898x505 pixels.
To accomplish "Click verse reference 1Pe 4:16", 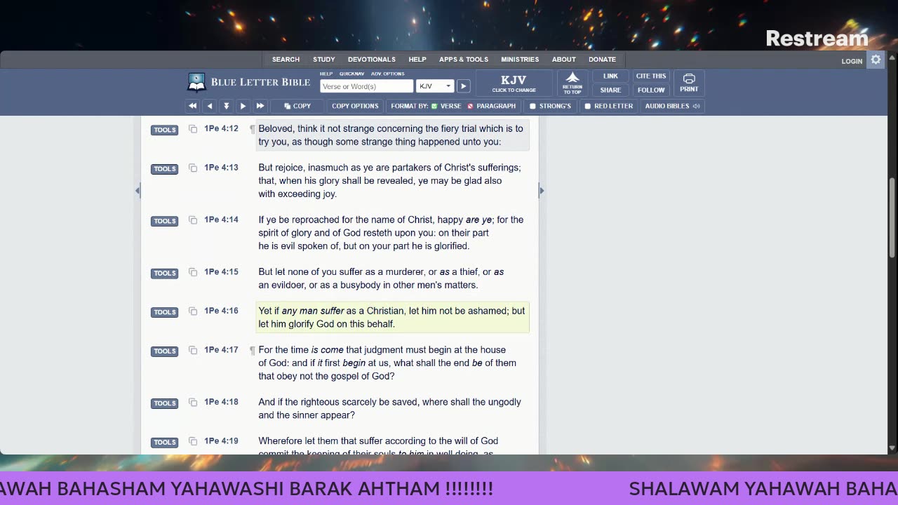I will point(221,311).
